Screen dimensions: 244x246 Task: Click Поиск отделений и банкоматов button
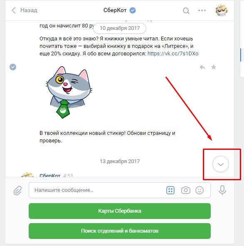(x=120, y=231)
